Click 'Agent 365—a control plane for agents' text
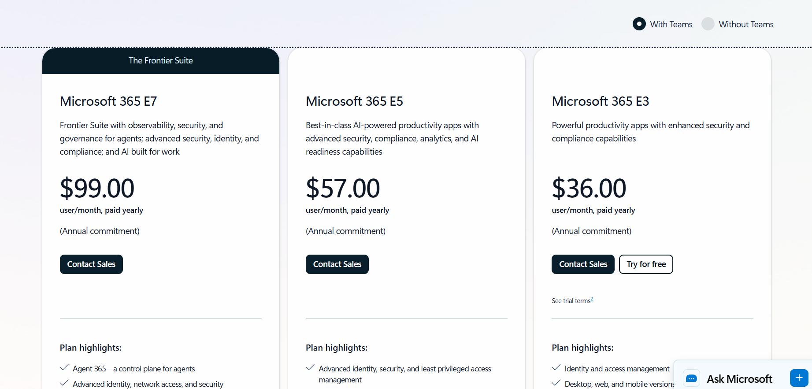Screen dimensions: 812x389 coord(133,369)
